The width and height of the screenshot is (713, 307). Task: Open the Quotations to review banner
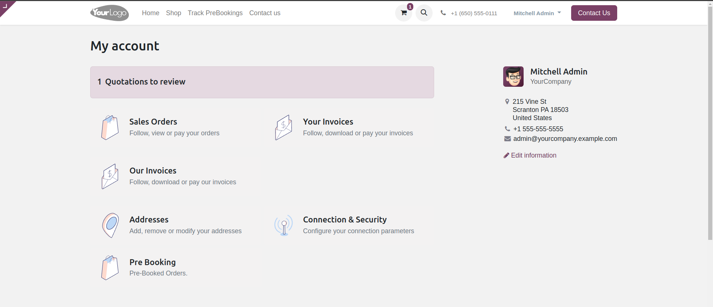[x=262, y=82]
